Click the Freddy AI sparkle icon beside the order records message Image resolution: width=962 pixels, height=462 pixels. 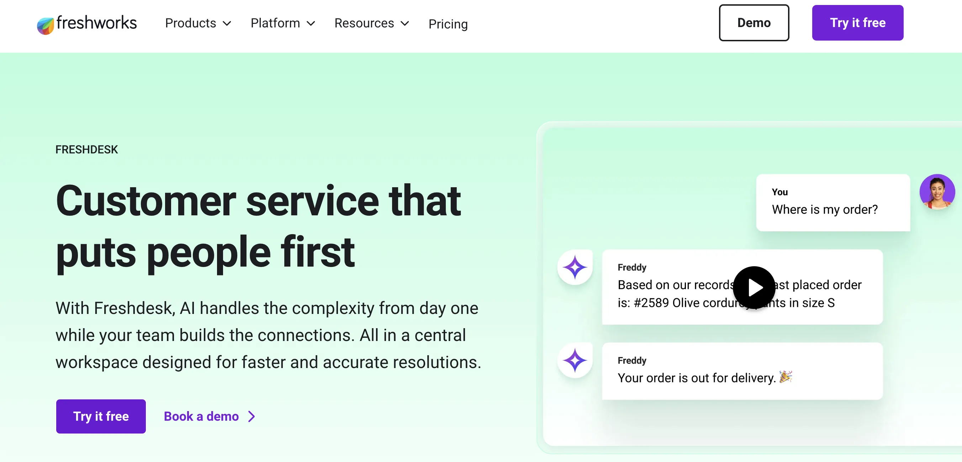tap(575, 267)
